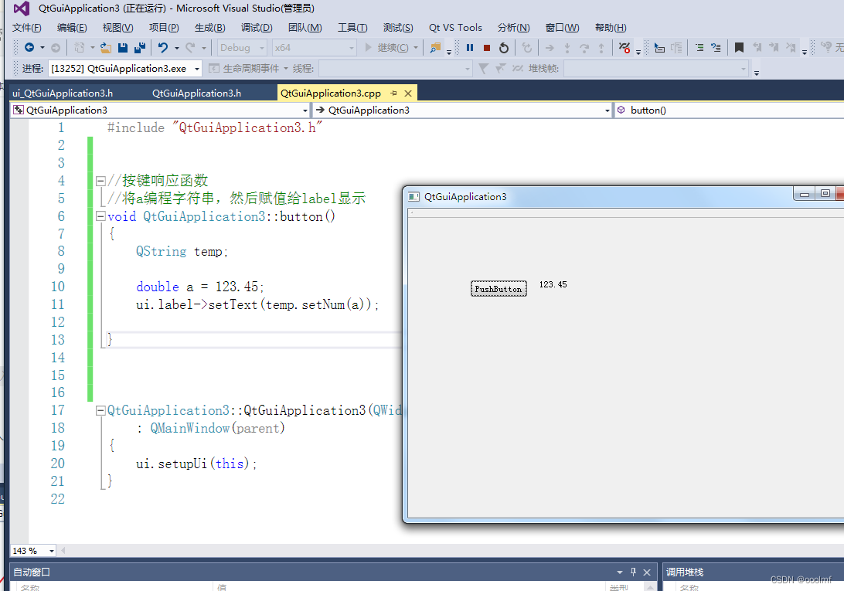Image resolution: width=844 pixels, height=591 pixels.
Task: Pause debugging with Break All icon
Action: (469, 48)
